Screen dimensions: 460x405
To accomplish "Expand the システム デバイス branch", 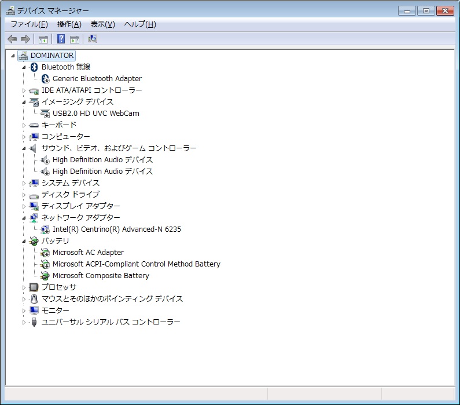I will coord(24,183).
